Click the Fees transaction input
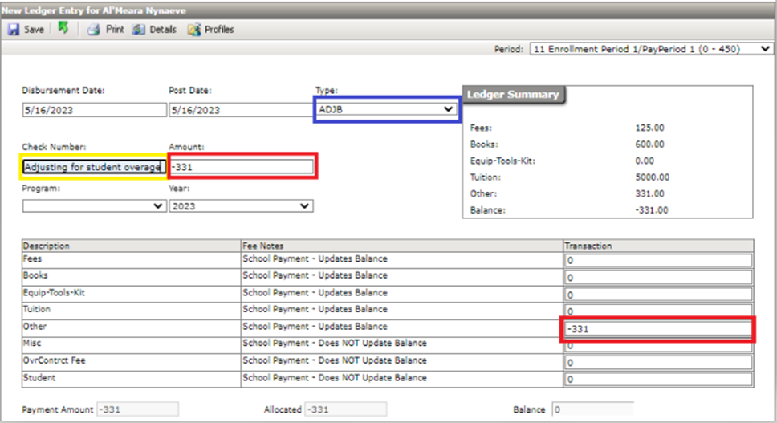 [658, 261]
